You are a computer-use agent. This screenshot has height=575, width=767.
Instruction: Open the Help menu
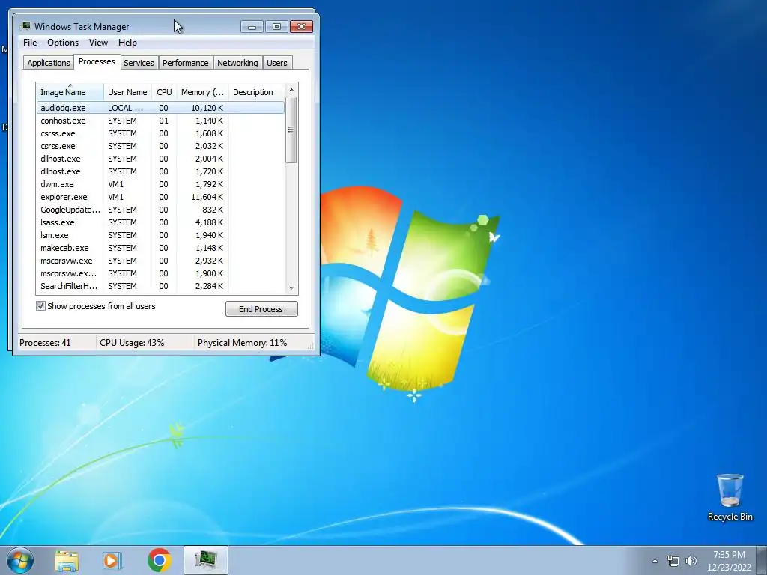pos(127,43)
